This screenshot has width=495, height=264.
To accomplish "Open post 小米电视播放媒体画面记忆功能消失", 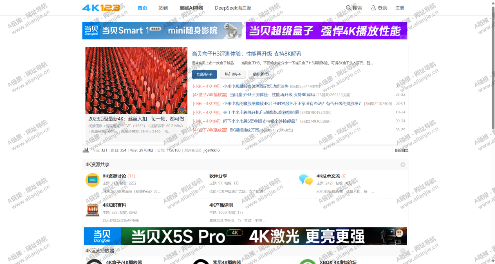I will point(256,86).
